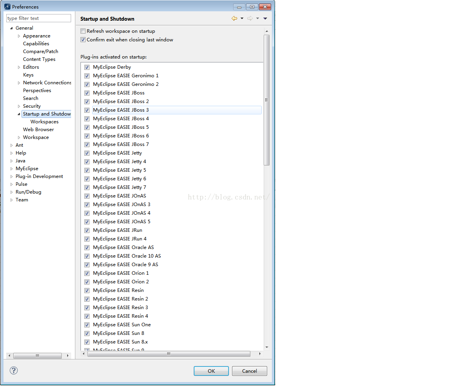Viewport: 450px width, 386px height.
Task: Toggle MyEclipse EASIE JBoss 3 checkbox
Action: coord(87,110)
